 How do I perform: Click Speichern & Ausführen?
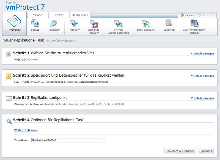coord(180,151)
